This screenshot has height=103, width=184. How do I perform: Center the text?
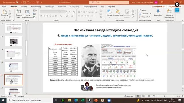[x=82, y=16]
